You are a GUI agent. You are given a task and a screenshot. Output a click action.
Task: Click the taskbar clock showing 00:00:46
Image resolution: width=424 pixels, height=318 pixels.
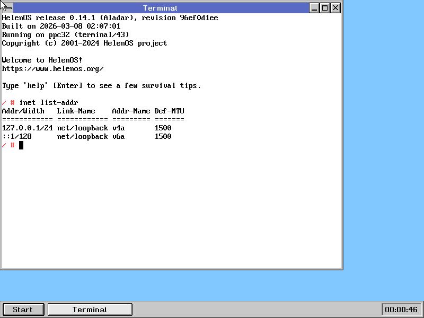tap(401, 310)
